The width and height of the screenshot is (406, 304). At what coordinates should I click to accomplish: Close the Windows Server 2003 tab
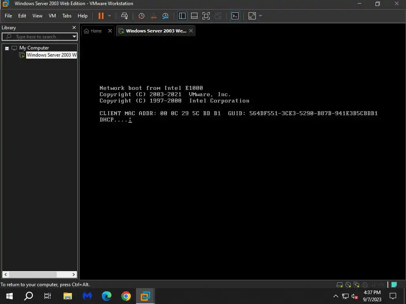click(x=191, y=31)
